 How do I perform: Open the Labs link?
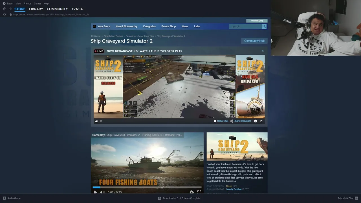click(x=197, y=26)
